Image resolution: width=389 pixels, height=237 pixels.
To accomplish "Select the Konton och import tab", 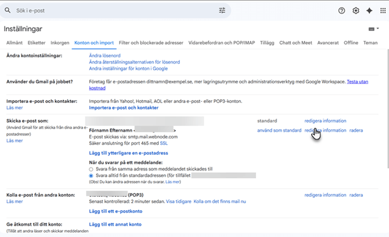I will point(94,43).
